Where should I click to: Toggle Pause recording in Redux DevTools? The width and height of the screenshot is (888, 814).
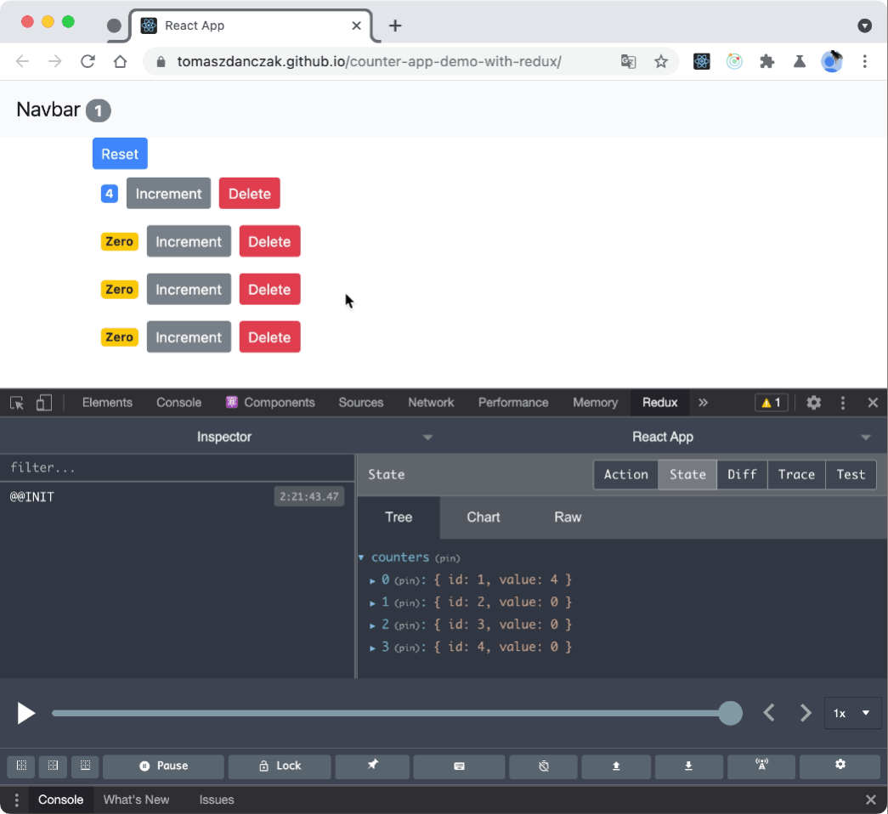pyautogui.click(x=162, y=766)
